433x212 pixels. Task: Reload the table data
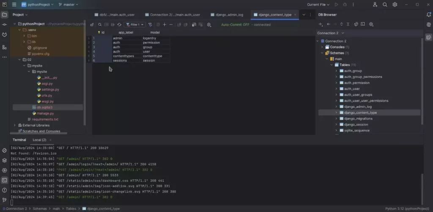[119, 24]
